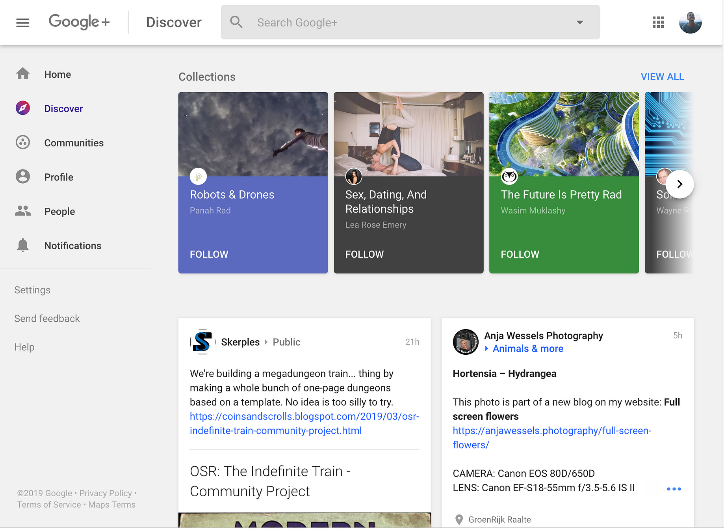
Task: Open Profile in the sidebar
Action: (x=59, y=177)
